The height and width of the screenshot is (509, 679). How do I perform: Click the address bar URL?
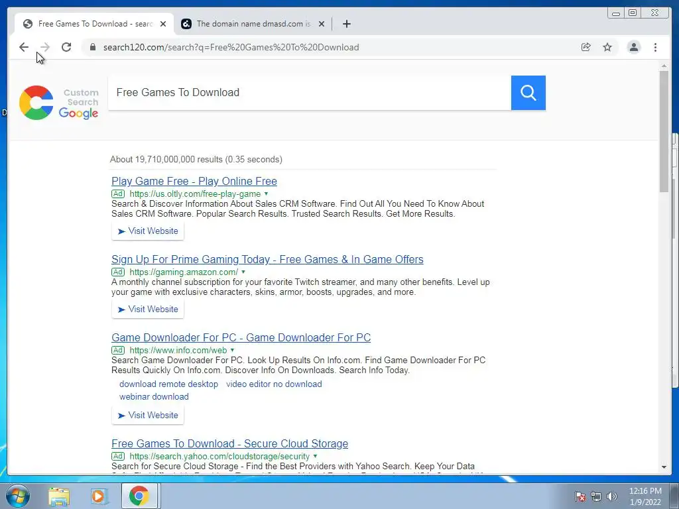[231, 47]
